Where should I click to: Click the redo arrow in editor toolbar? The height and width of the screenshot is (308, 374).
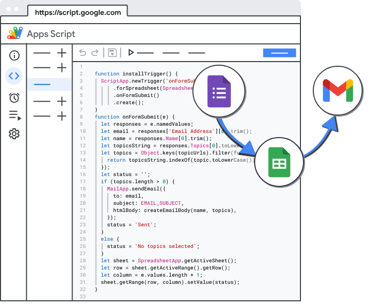click(x=95, y=52)
